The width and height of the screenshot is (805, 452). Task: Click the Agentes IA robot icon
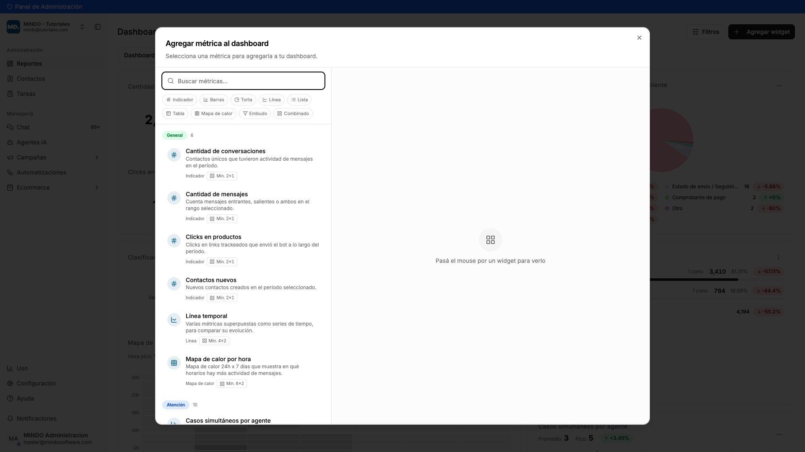tap(10, 142)
